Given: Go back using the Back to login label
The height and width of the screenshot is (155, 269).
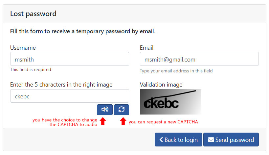Looking at the screenshot, I should click(x=181, y=140).
